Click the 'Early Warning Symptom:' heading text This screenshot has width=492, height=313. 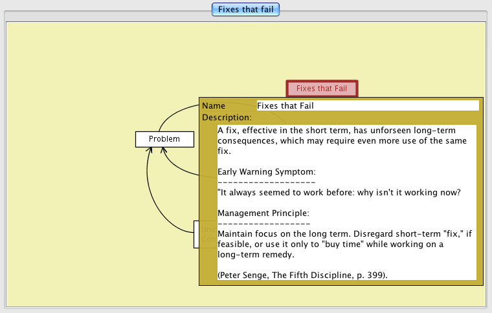pos(266,172)
